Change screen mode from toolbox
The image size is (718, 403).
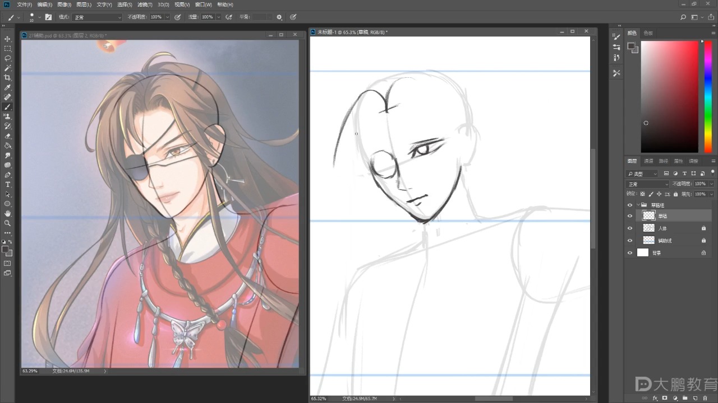[x=7, y=273]
